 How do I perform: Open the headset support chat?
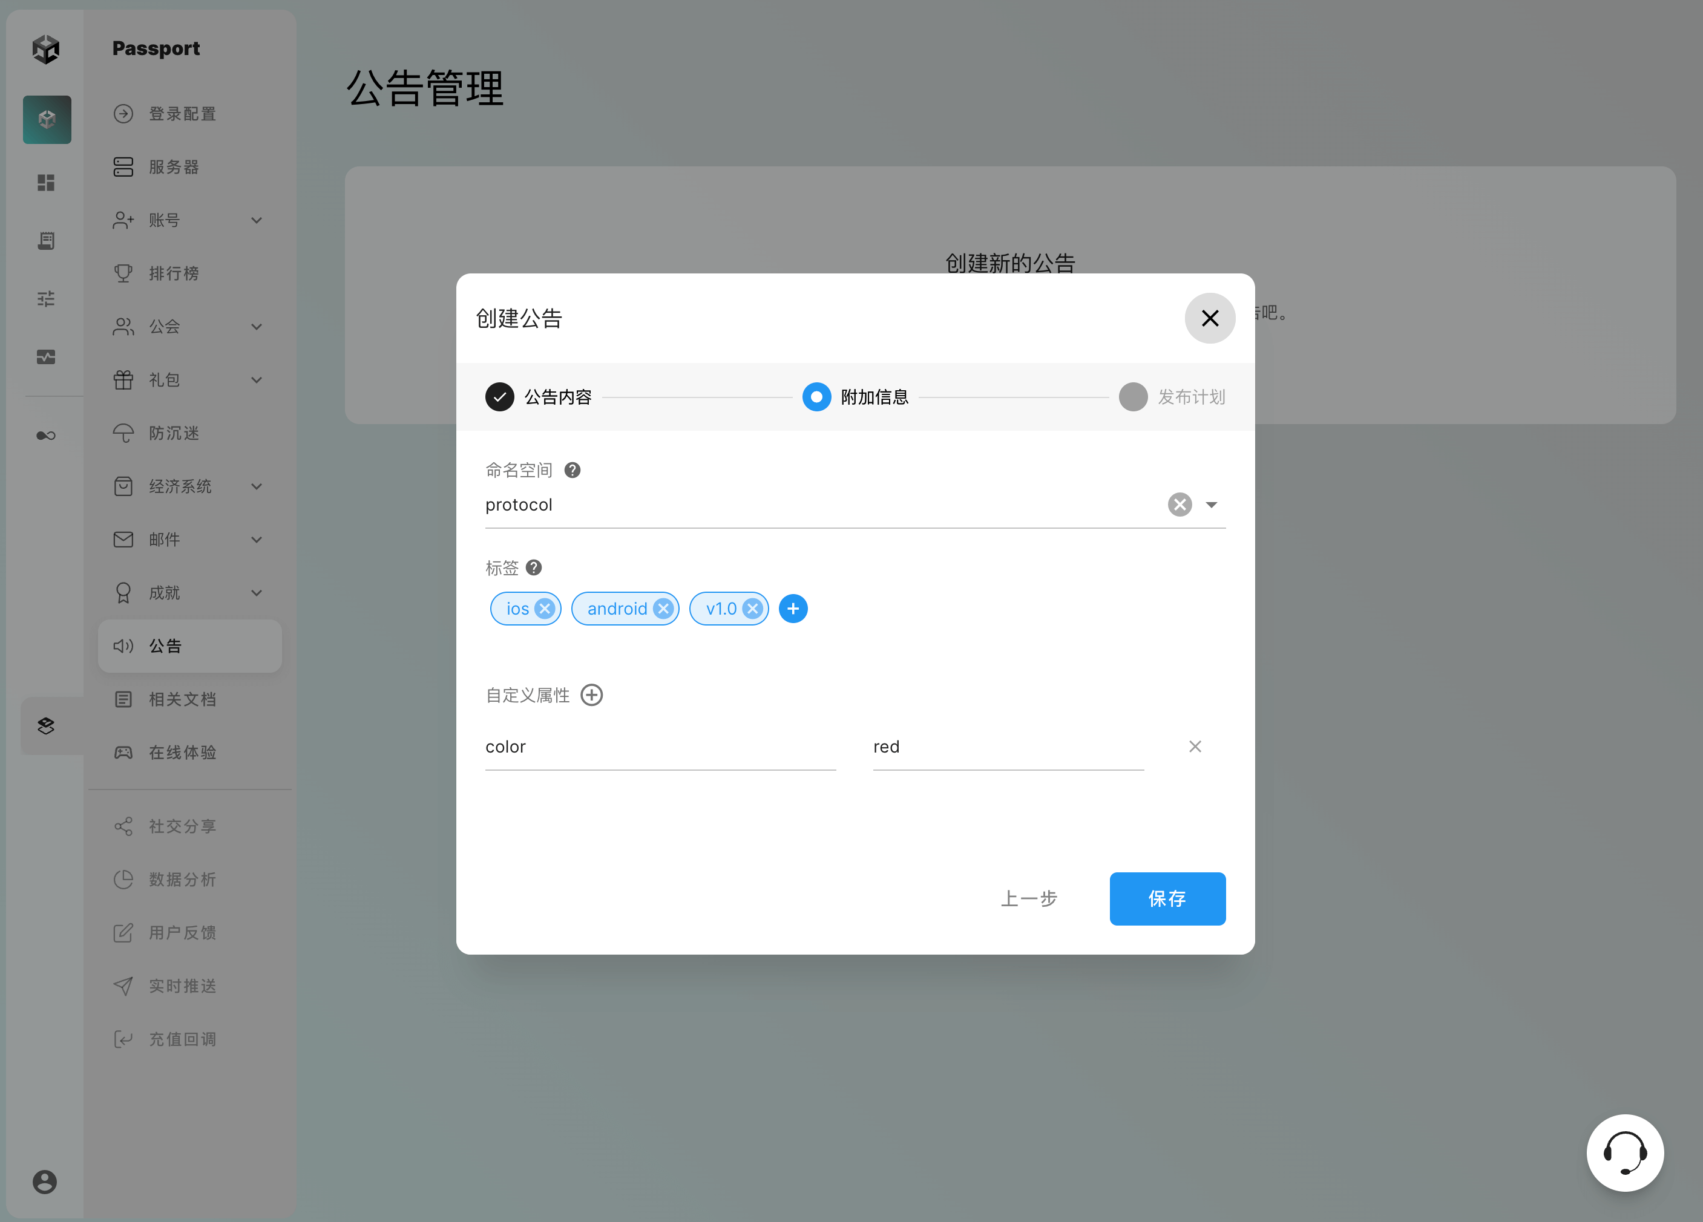pyautogui.click(x=1624, y=1152)
